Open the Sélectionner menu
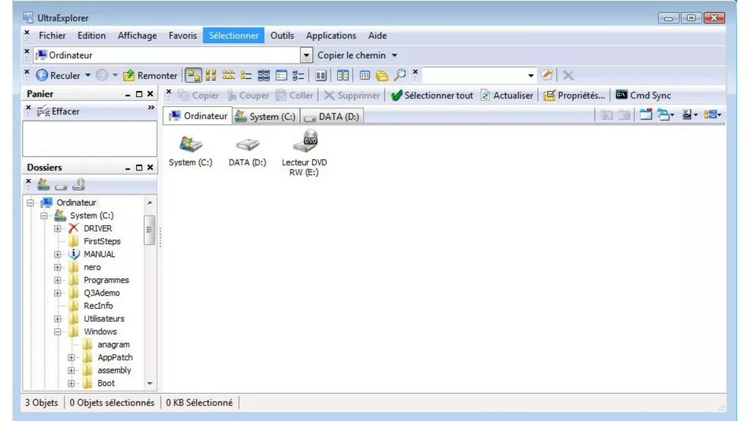Viewport: 749px width, 421px height. coord(233,36)
